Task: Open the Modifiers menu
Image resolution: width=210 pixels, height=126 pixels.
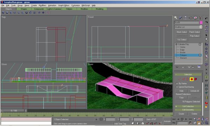Action: click(x=42, y=6)
